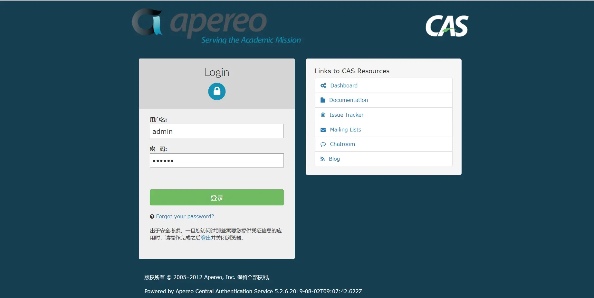This screenshot has width=594, height=298.
Task: Click the question mark icon beside Forgot password
Action: point(152,216)
